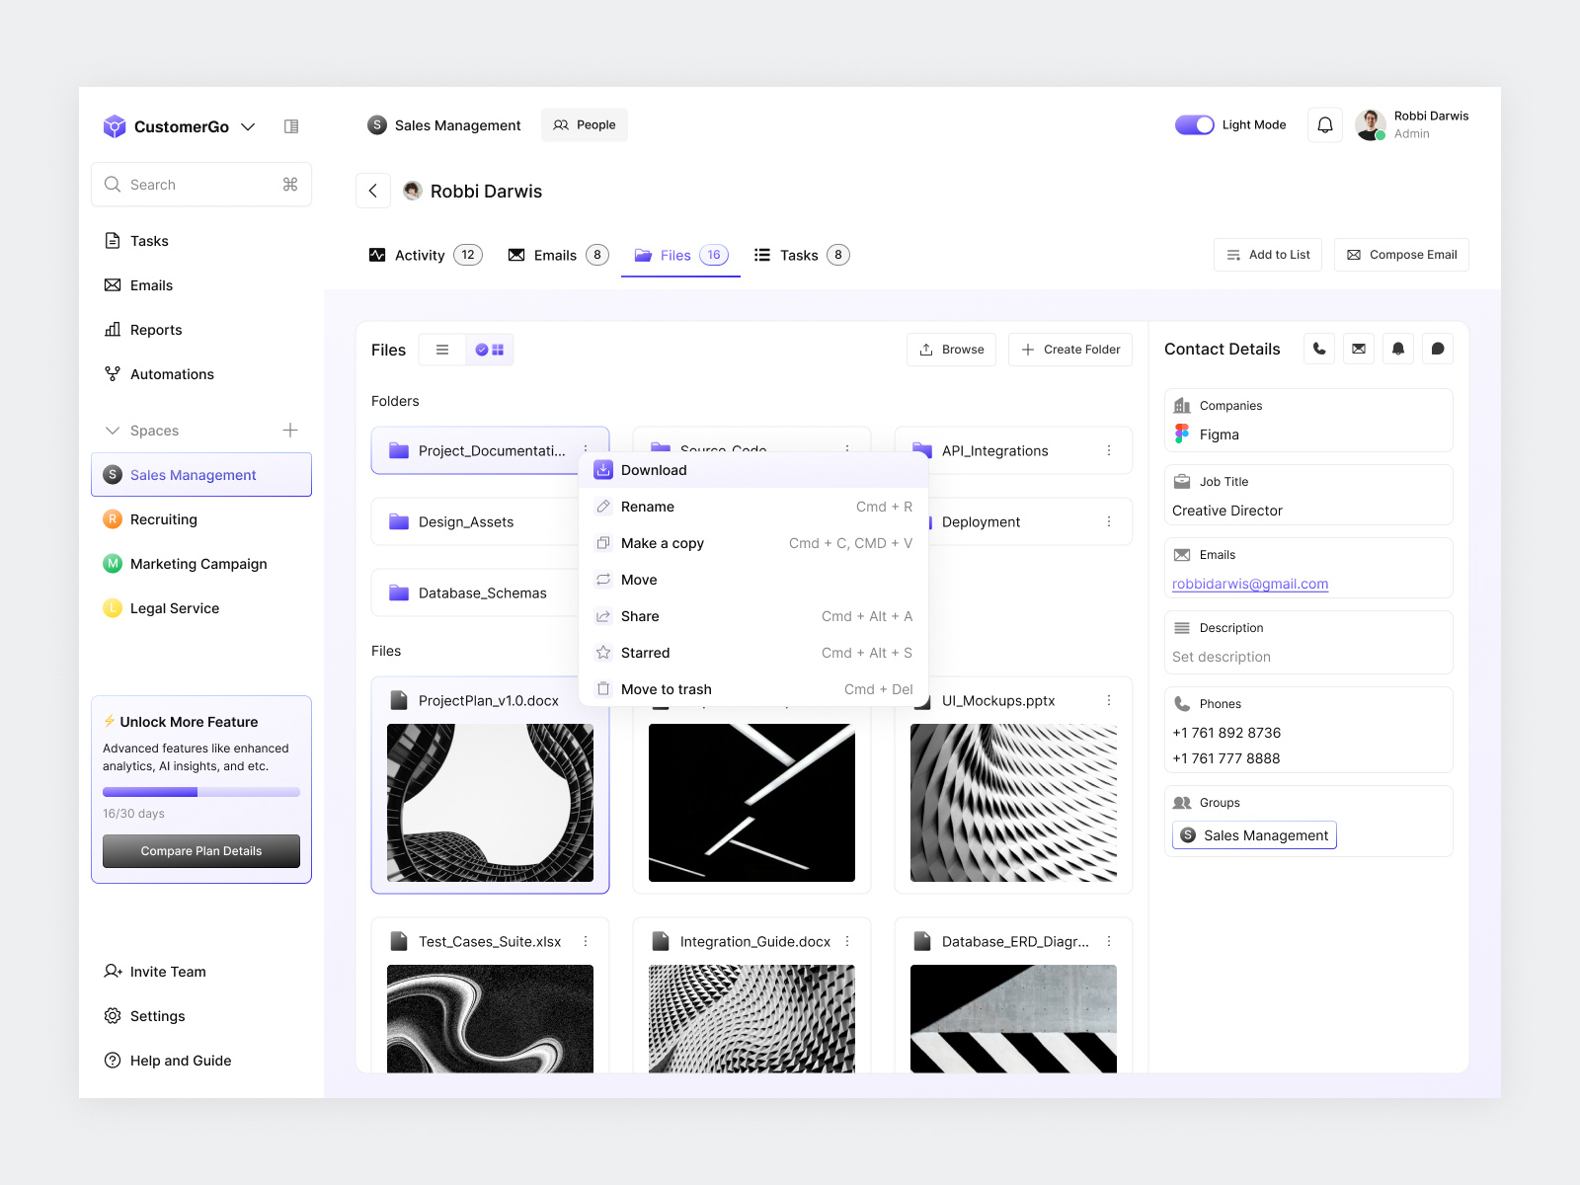Viewport: 1580px width, 1185px height.
Task: Click the Compare Plan Details button
Action: pyautogui.click(x=201, y=851)
